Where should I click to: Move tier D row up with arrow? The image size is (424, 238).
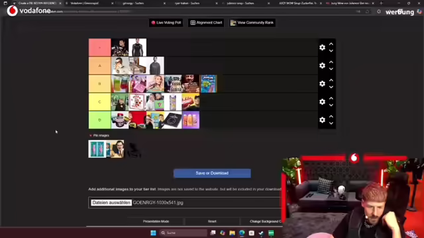331,116
